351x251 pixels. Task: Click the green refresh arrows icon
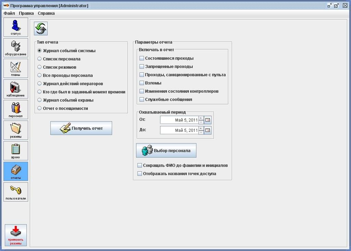click(41, 28)
